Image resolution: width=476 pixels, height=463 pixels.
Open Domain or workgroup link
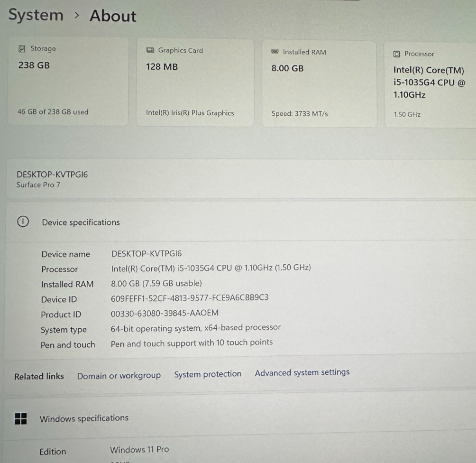point(119,376)
